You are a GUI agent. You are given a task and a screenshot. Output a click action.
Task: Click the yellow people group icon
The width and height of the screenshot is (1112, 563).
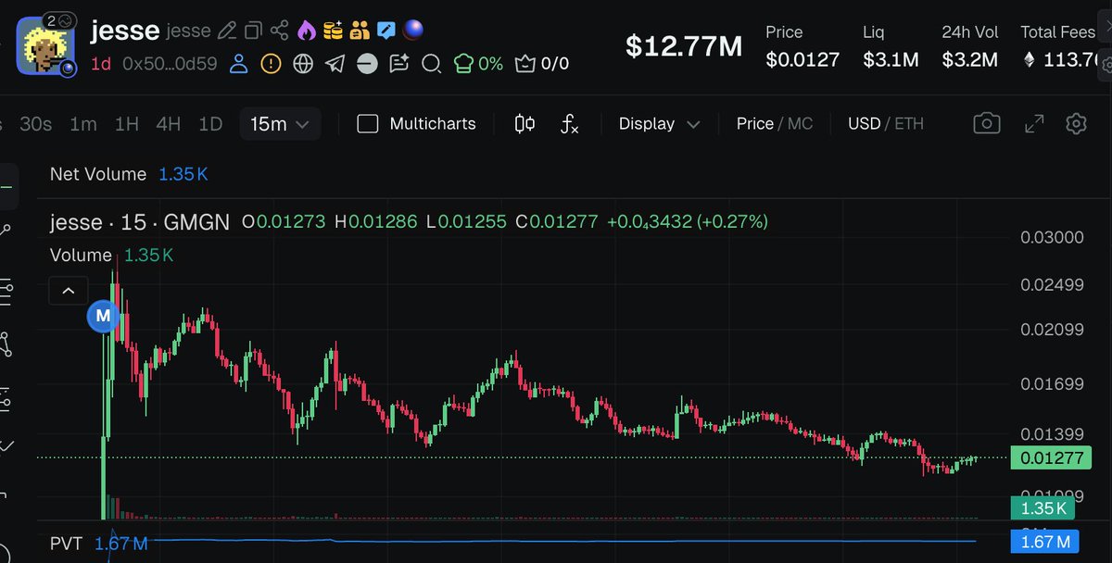tap(360, 31)
